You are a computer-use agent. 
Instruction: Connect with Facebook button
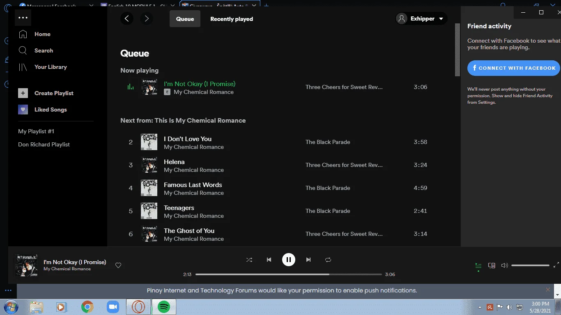[x=513, y=68]
